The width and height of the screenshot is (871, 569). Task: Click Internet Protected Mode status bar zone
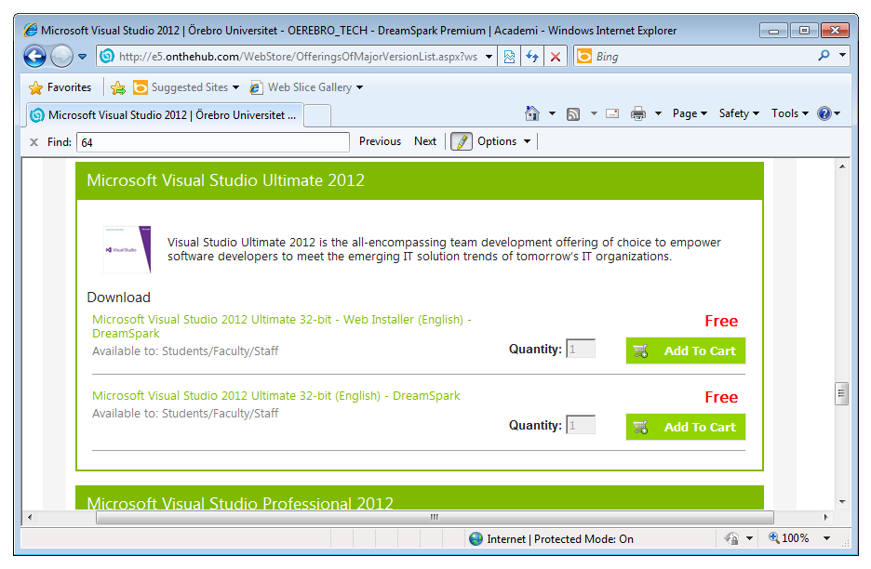(551, 539)
